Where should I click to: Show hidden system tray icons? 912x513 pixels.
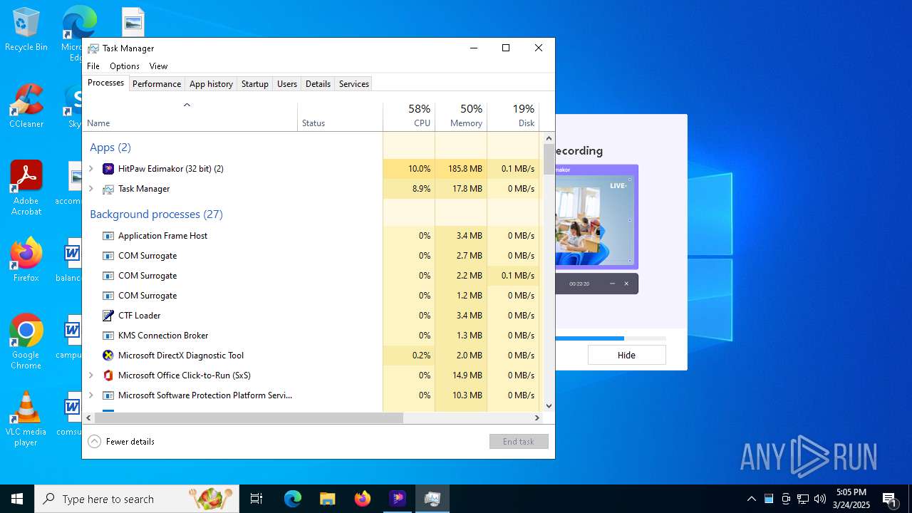[x=751, y=499]
